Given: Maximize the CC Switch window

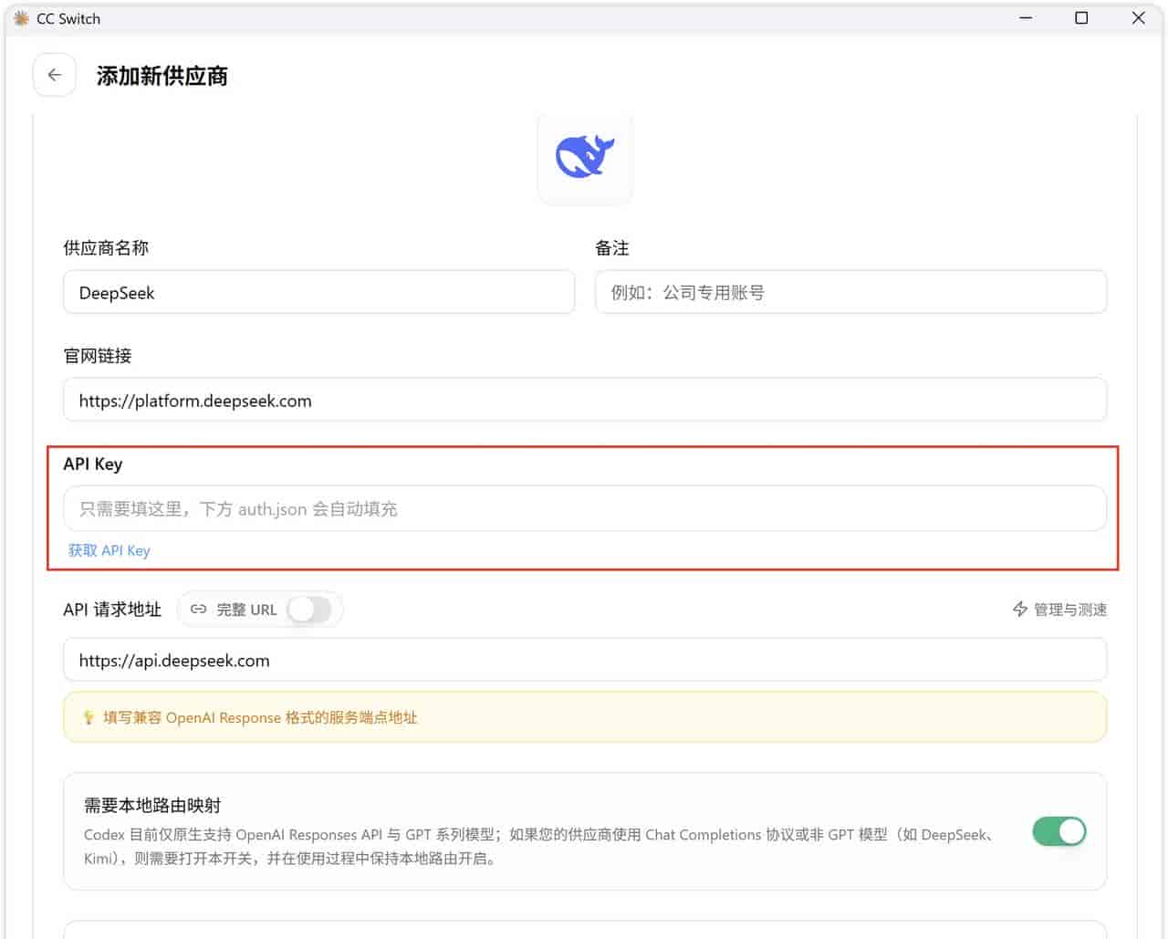Looking at the screenshot, I should point(1081,18).
